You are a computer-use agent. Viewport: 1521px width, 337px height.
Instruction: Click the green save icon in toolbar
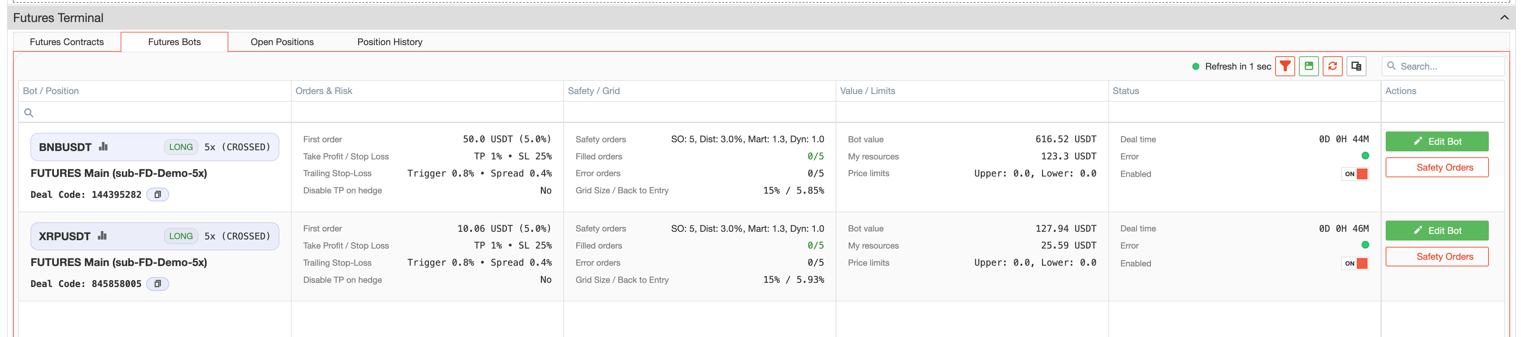click(x=1308, y=66)
